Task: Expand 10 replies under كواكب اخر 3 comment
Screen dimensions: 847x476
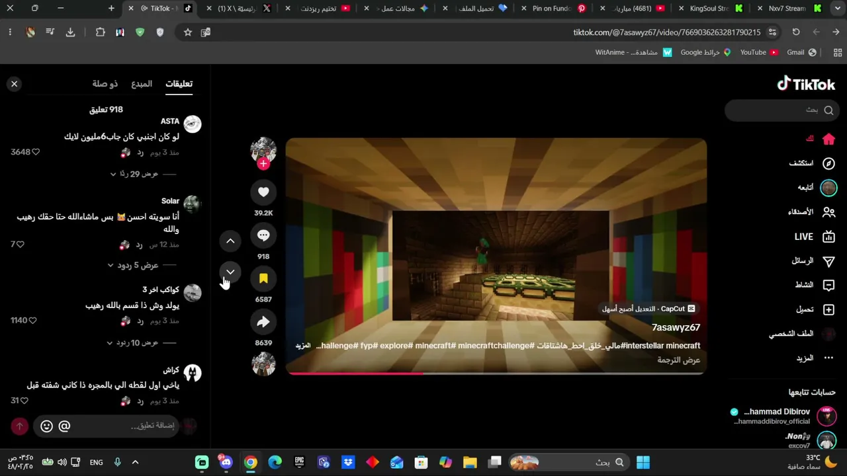Action: [x=142, y=342]
